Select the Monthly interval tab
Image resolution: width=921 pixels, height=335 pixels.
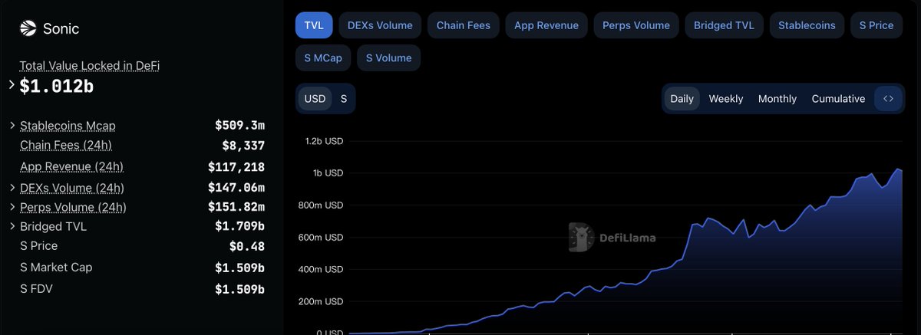pyautogui.click(x=777, y=99)
